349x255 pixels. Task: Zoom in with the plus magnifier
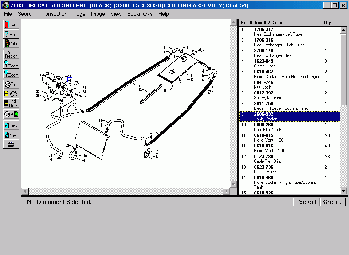click(11, 64)
